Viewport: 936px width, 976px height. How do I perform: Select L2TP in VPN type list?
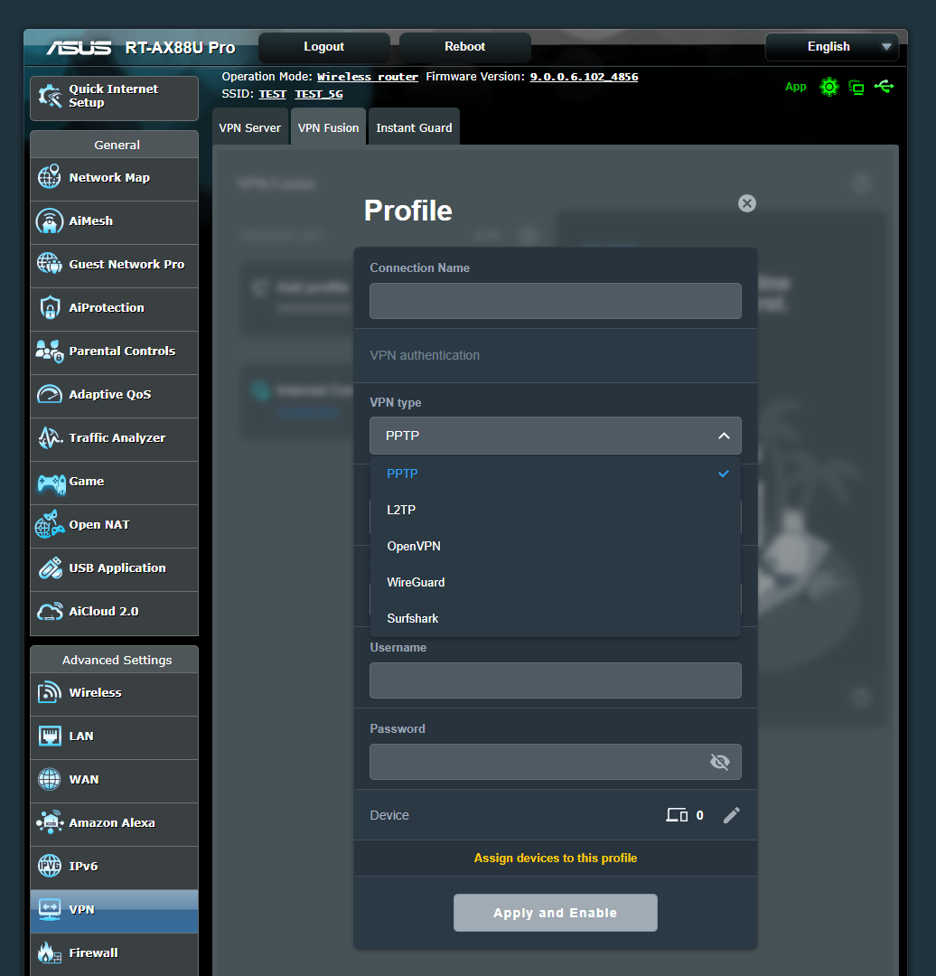[x=555, y=510]
